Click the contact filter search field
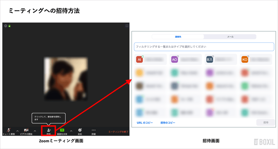278x149 pixels. pos(204,47)
